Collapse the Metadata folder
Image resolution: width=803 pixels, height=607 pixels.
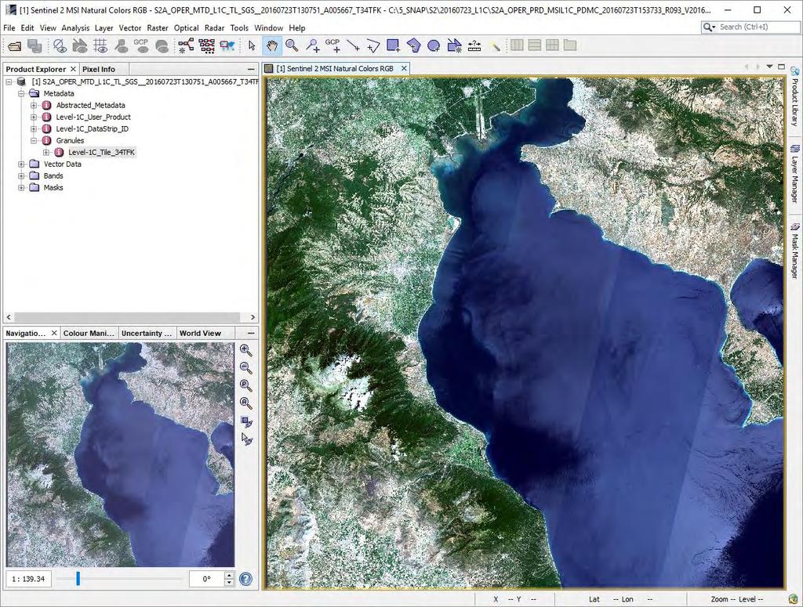(x=21, y=93)
